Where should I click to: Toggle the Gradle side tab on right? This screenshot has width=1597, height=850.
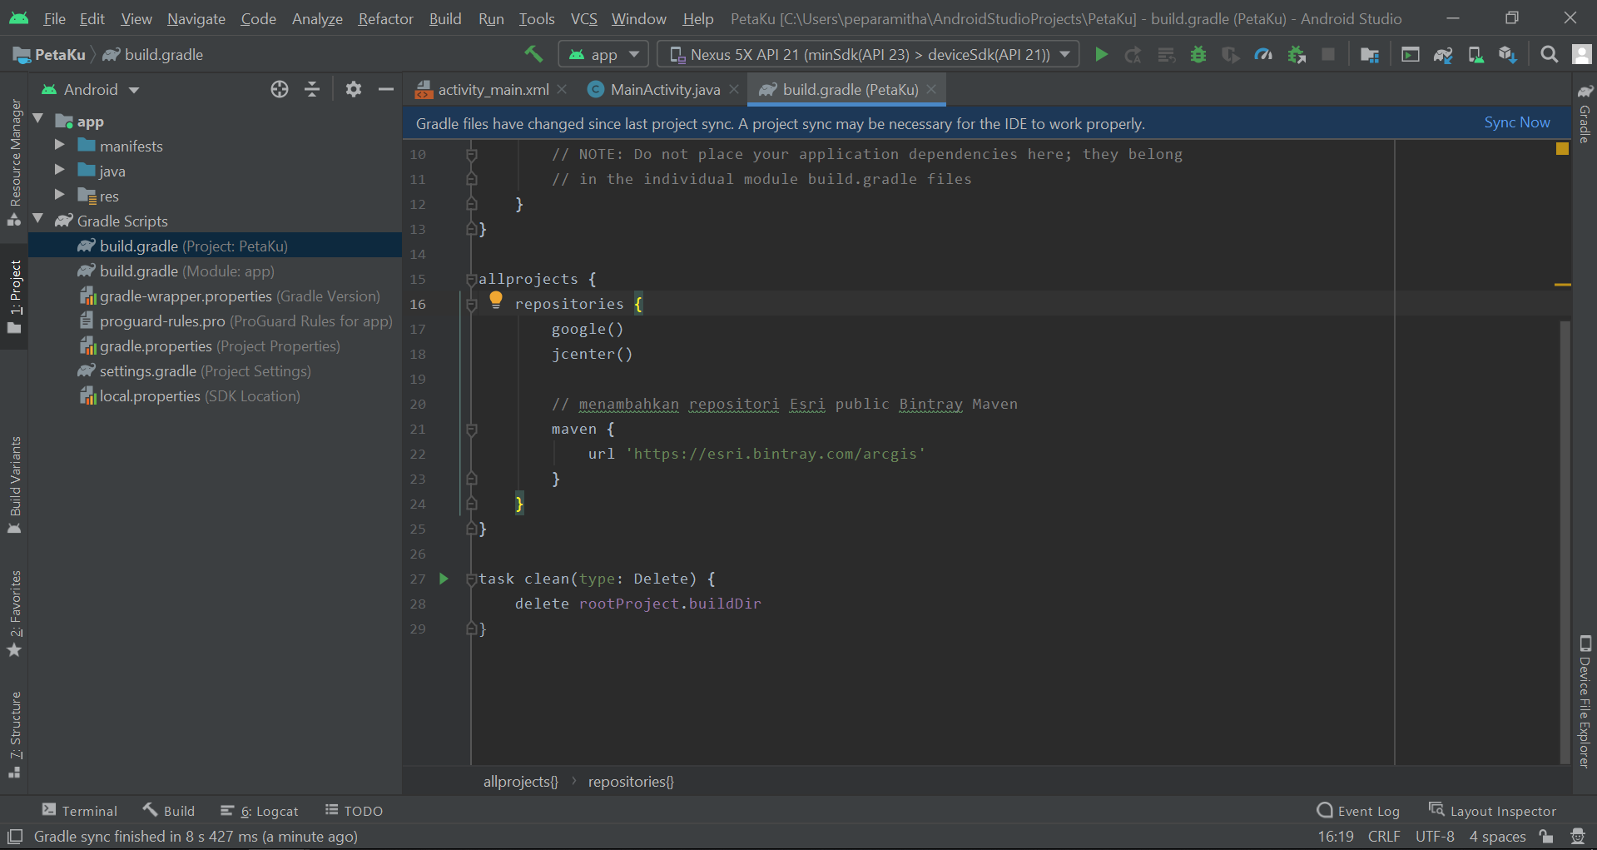pyautogui.click(x=1585, y=112)
